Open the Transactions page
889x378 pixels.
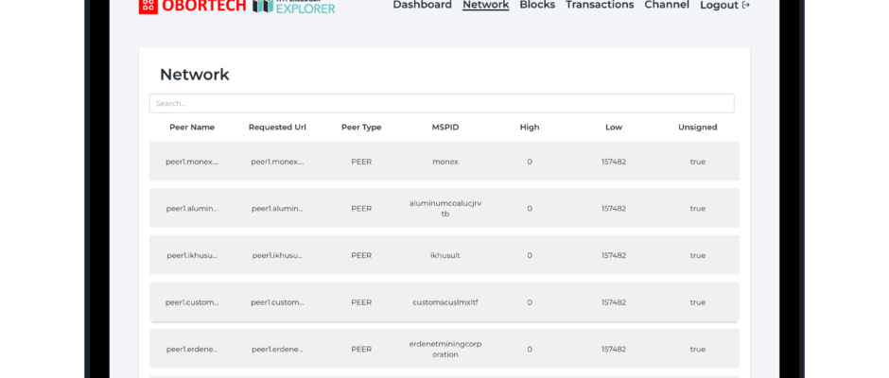click(600, 5)
